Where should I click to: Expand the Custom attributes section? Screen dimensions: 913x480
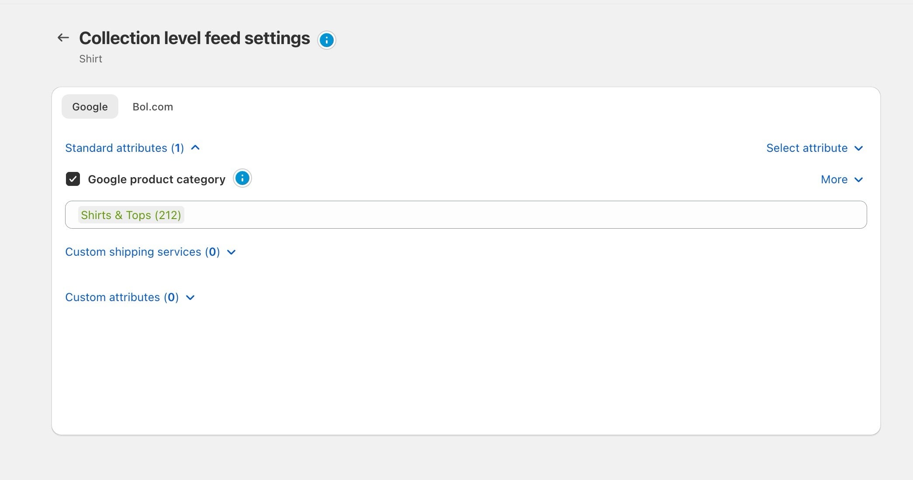point(130,297)
